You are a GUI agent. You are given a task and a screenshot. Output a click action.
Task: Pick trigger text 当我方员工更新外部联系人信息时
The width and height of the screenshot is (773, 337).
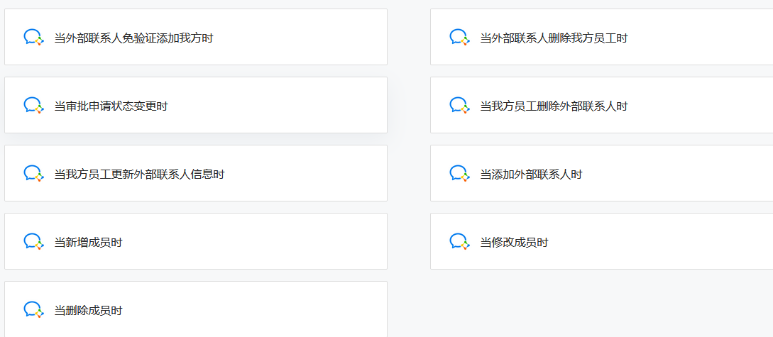tap(140, 174)
